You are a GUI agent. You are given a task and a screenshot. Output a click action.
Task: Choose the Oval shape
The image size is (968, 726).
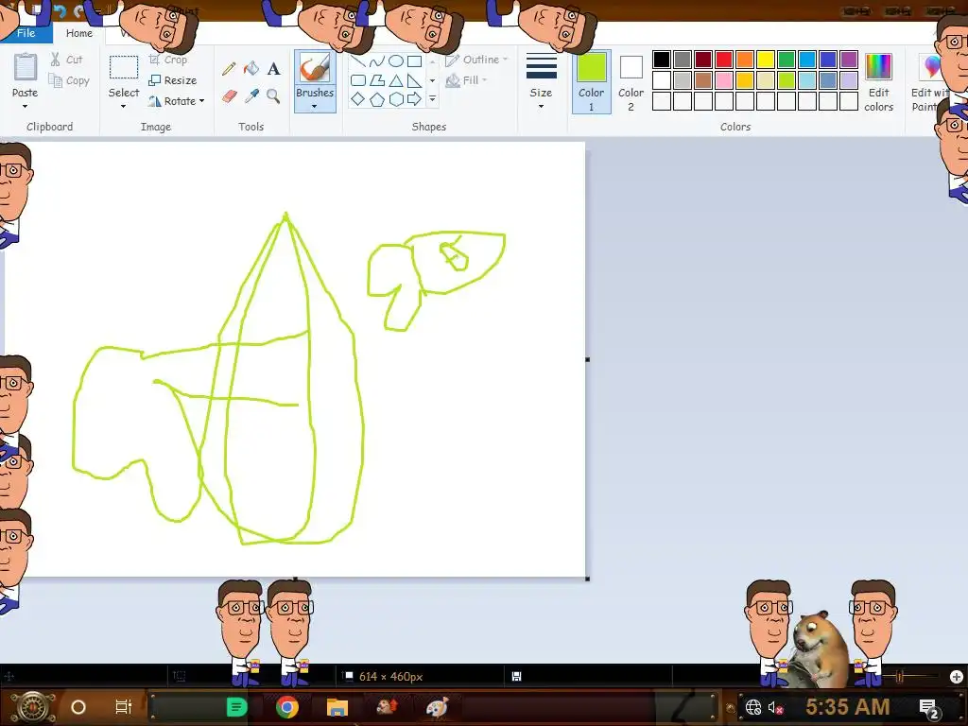pos(396,61)
